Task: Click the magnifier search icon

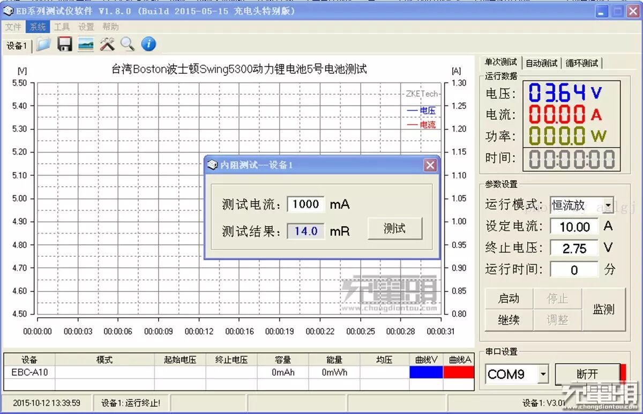Action: (128, 44)
